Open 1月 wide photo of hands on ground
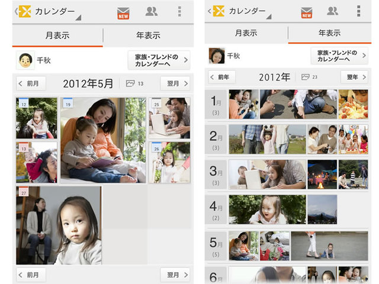Viewport: 379px width, 284px height. (x=298, y=104)
